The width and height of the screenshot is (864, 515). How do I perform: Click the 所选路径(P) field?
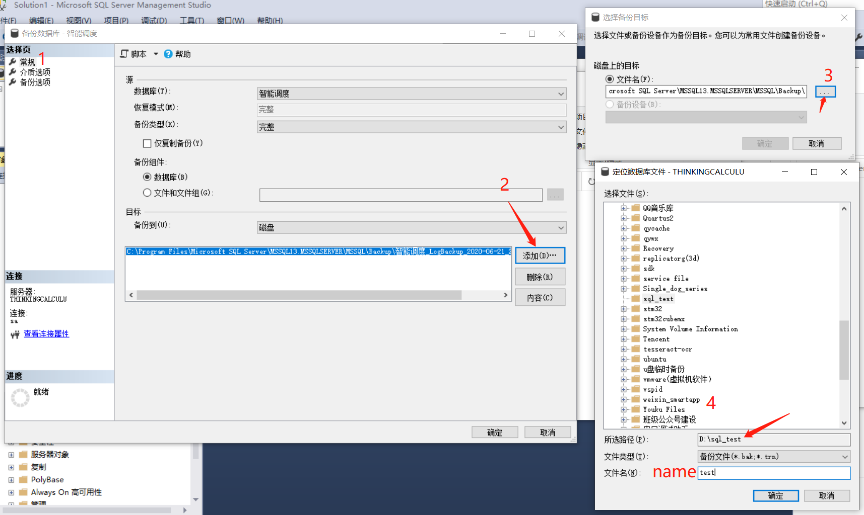[774, 440]
